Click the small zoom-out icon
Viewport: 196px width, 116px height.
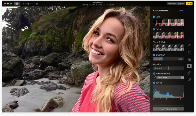[23, 4]
